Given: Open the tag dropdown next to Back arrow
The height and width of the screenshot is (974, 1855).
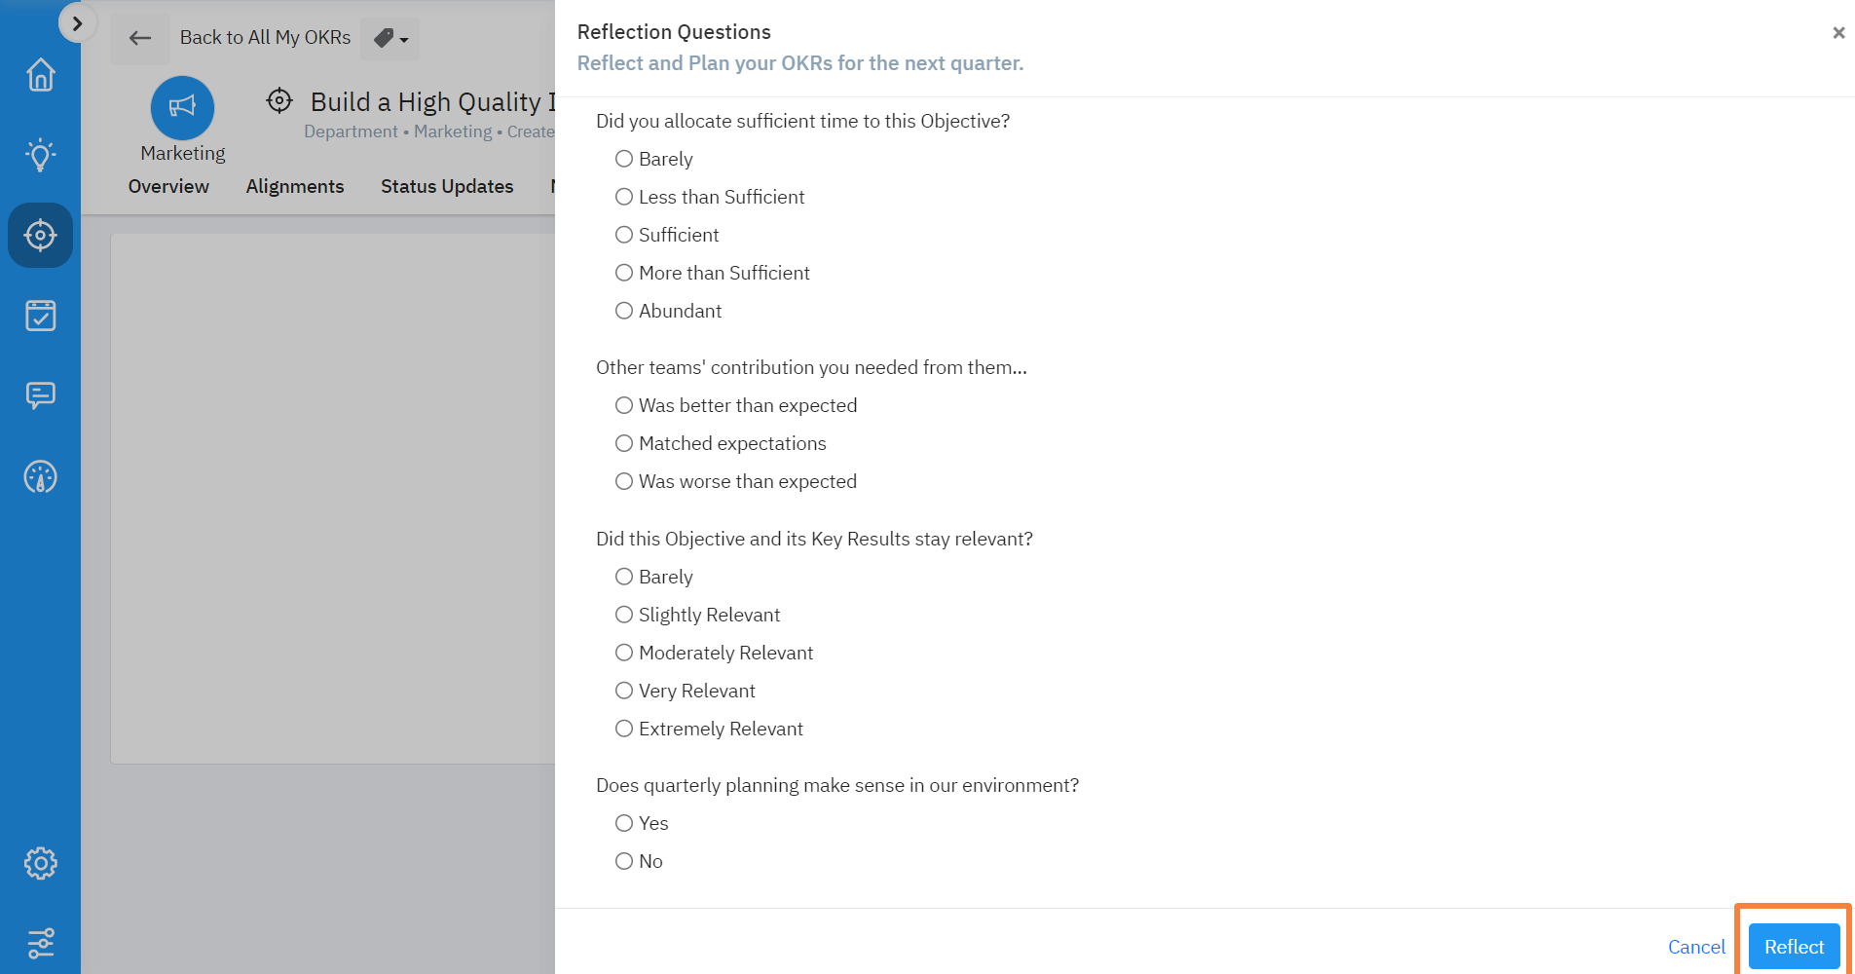Looking at the screenshot, I should 390,39.
